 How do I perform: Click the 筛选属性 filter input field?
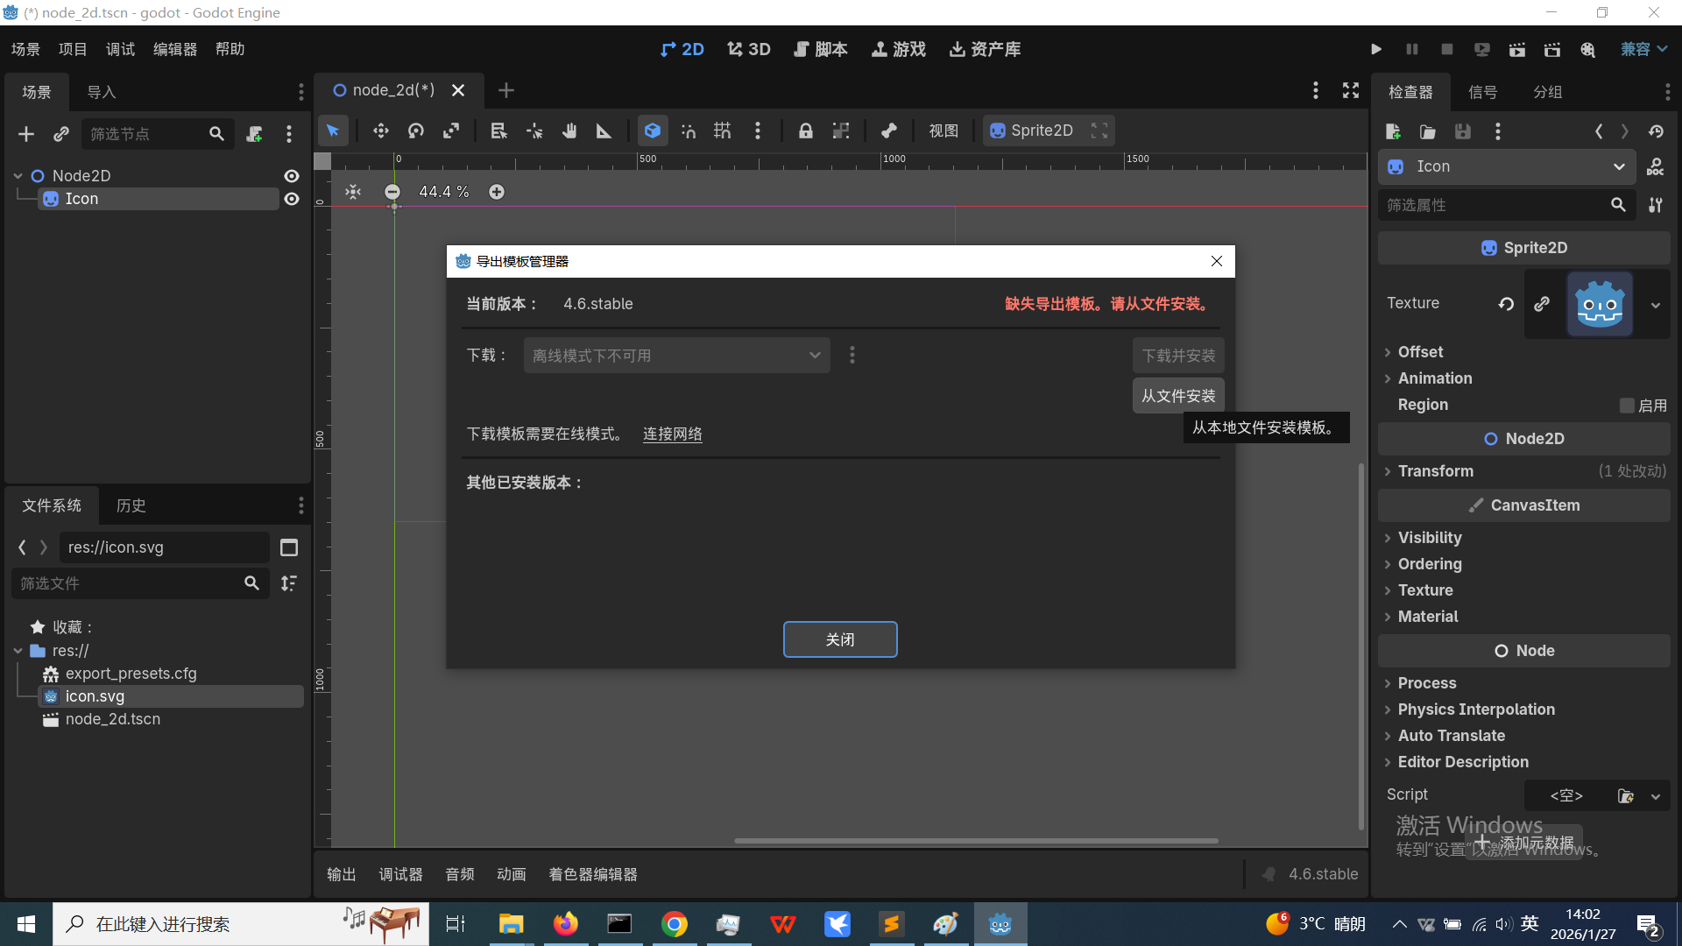coord(1489,205)
